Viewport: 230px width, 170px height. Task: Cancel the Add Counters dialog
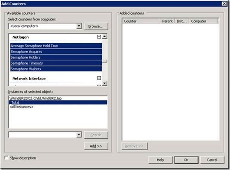point(212,160)
